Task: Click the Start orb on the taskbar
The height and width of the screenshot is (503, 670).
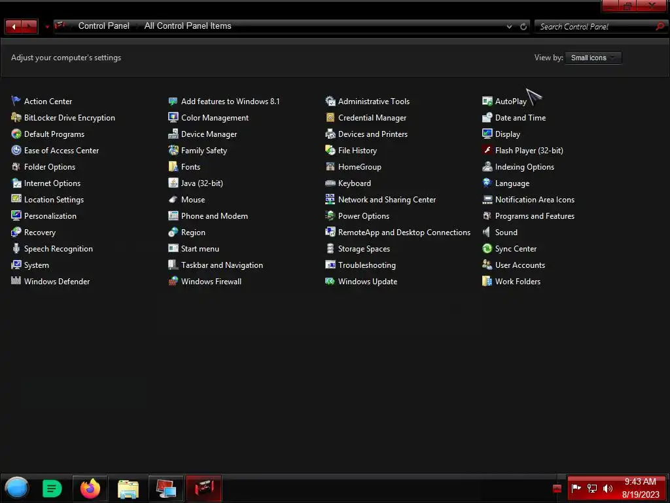Action: pyautogui.click(x=16, y=488)
